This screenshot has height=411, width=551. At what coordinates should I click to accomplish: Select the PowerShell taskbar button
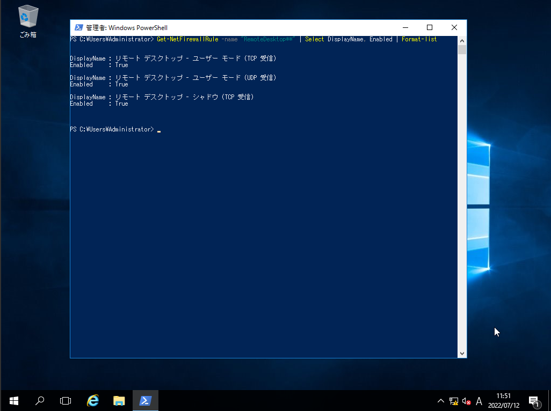pos(145,400)
